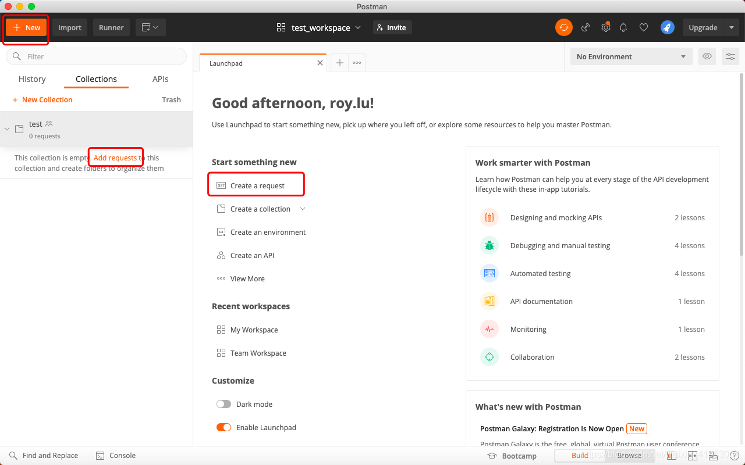Screen dimensions: 745x465
Task: Open the API documentation lesson row
Action: (593, 301)
